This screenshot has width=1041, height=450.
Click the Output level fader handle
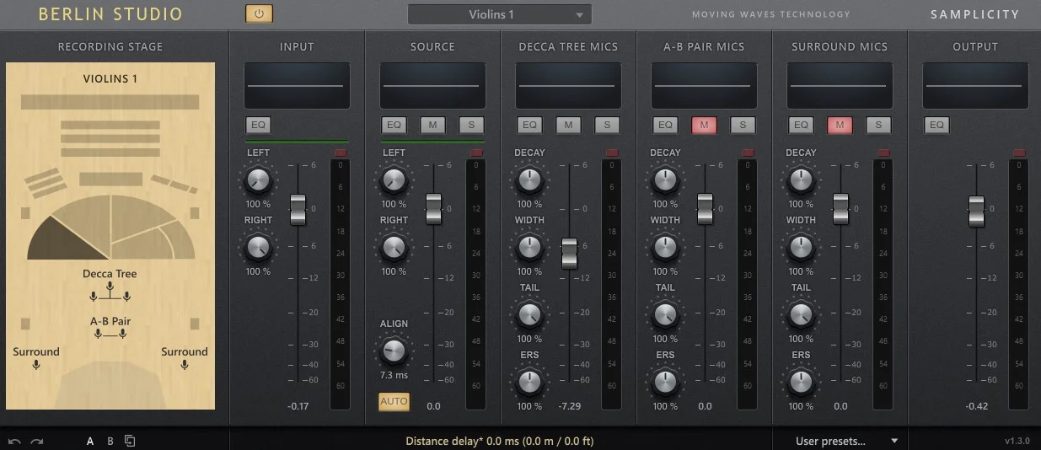(x=976, y=211)
